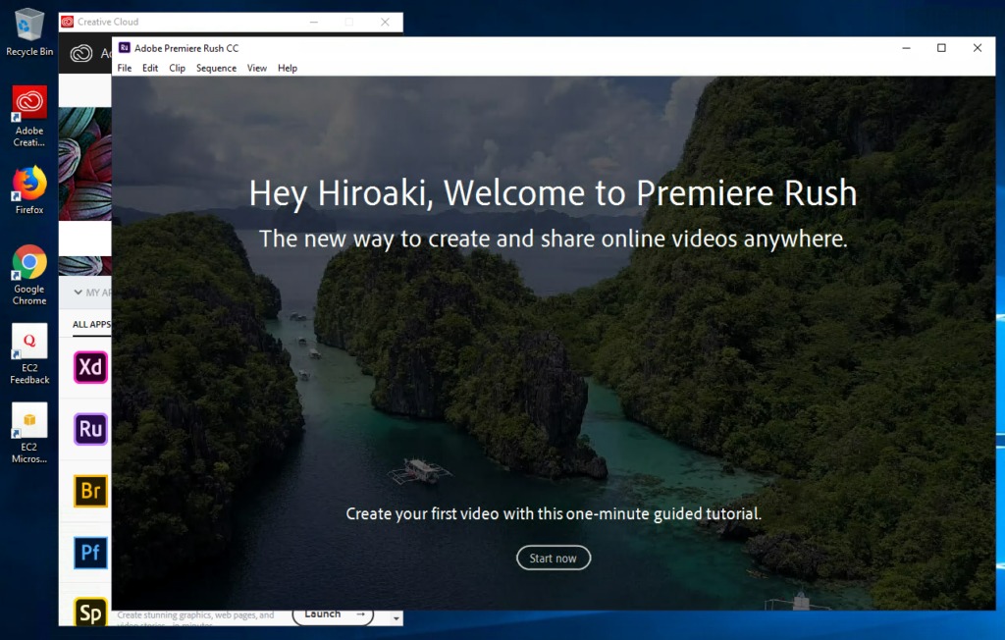The height and width of the screenshot is (640, 1005).
Task: Open the Edit menu in Premiere Rush
Action: [150, 68]
